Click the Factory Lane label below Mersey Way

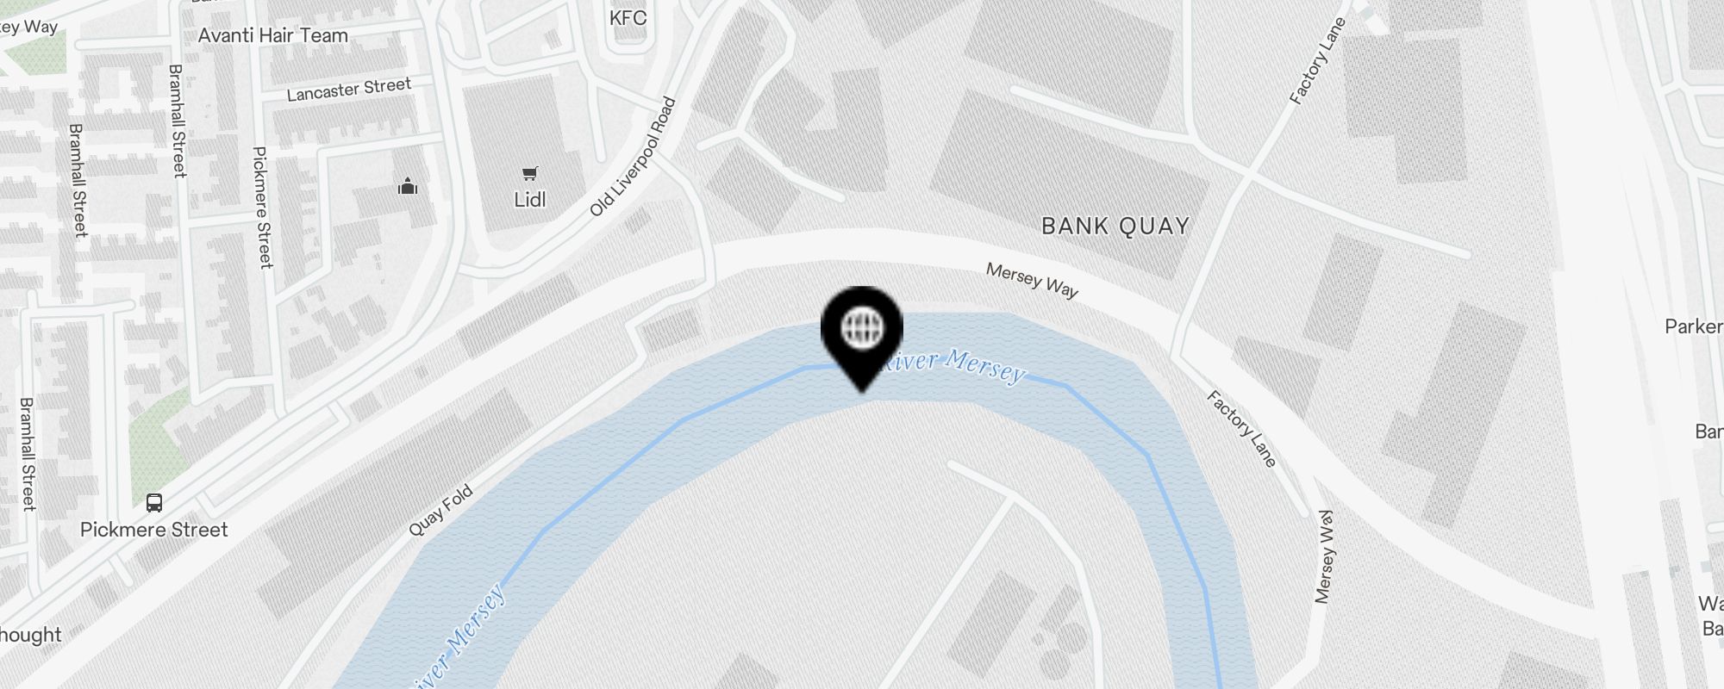1241,429
